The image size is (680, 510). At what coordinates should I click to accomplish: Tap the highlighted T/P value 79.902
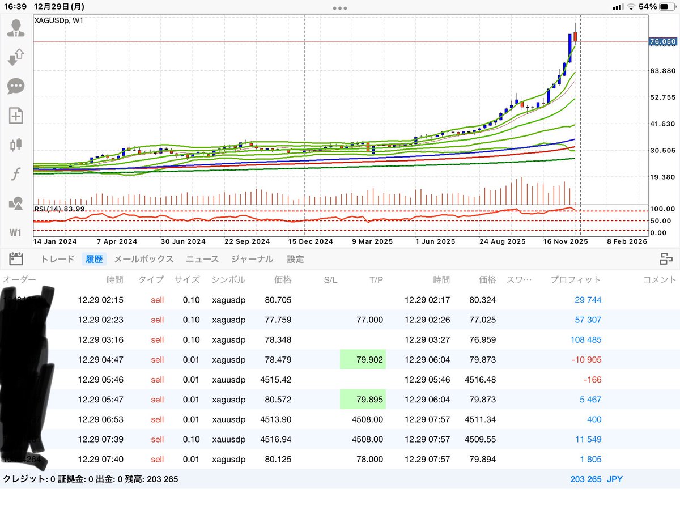(x=363, y=359)
